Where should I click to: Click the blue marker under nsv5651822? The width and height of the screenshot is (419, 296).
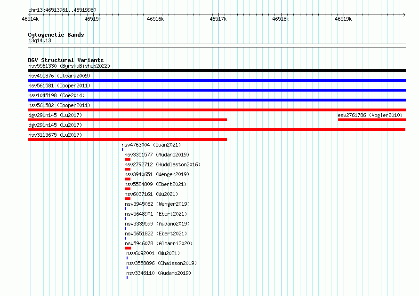126,238
